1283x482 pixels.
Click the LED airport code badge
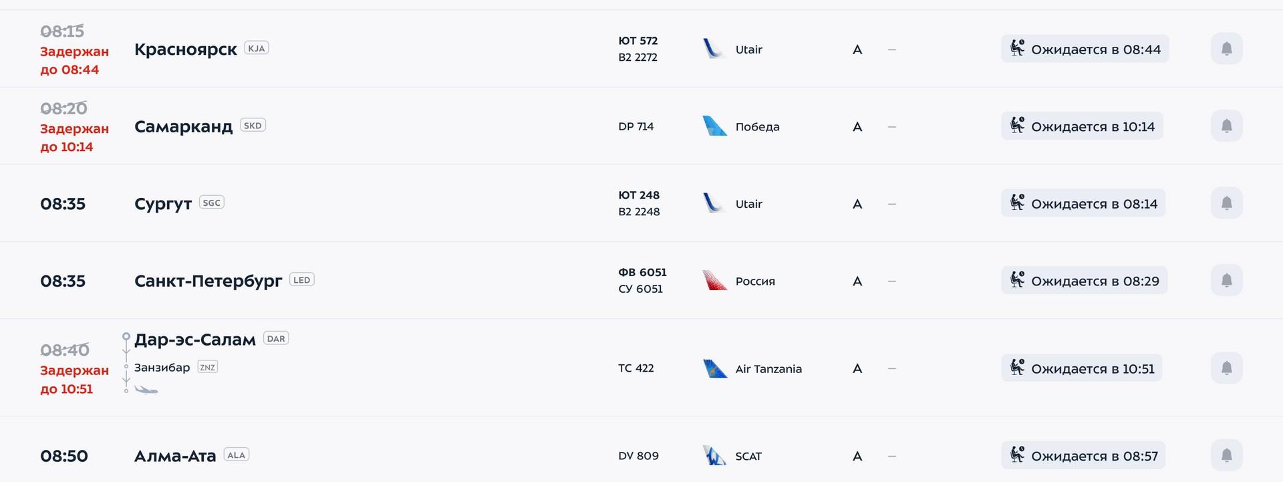click(x=302, y=279)
